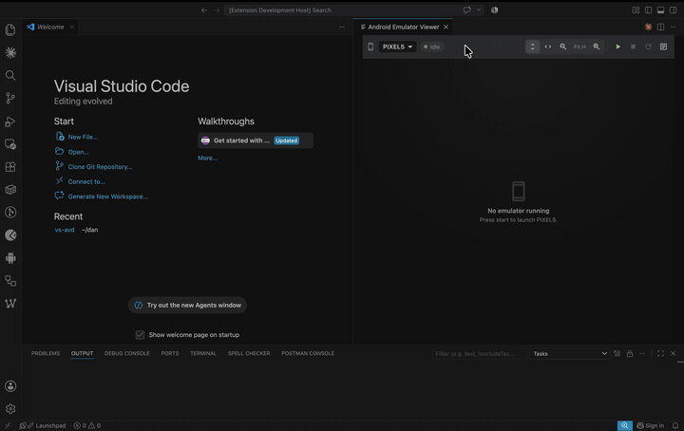Click the Fit H label in emulator toolbar

pyautogui.click(x=579, y=47)
